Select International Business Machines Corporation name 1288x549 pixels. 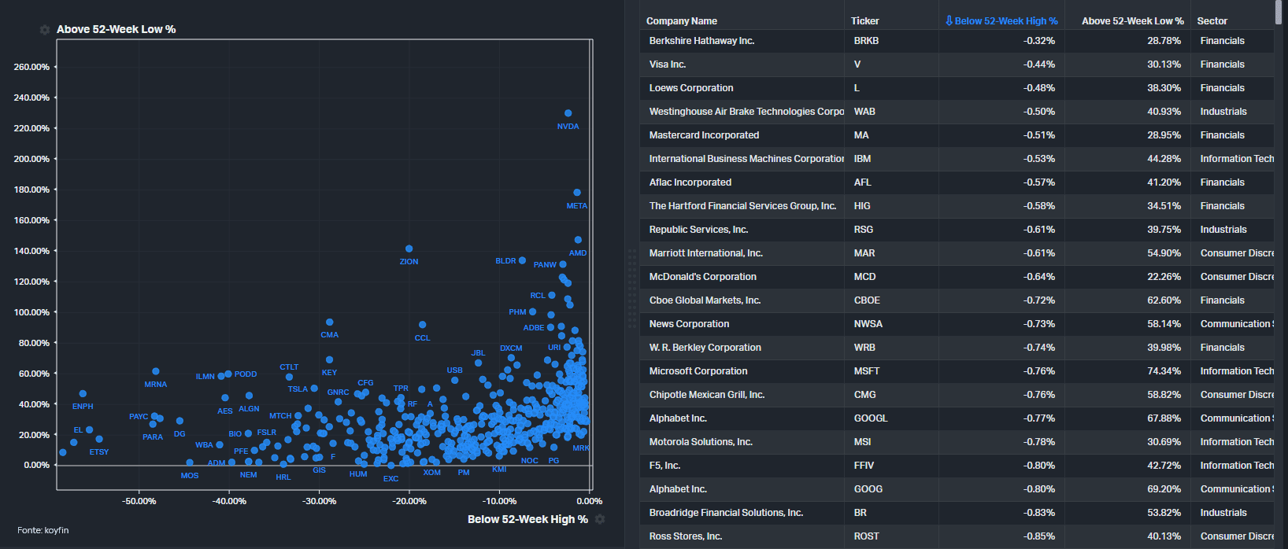(746, 159)
